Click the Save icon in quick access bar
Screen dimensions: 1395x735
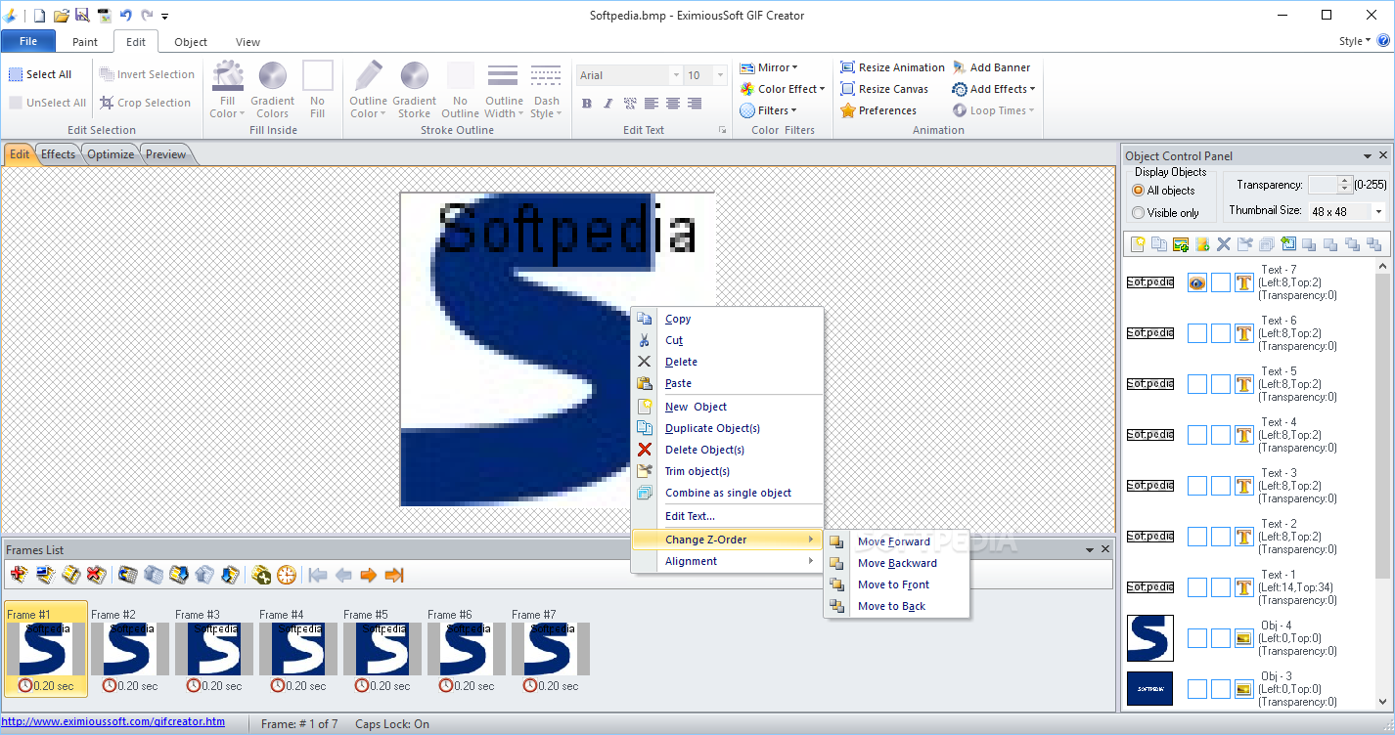click(x=82, y=15)
